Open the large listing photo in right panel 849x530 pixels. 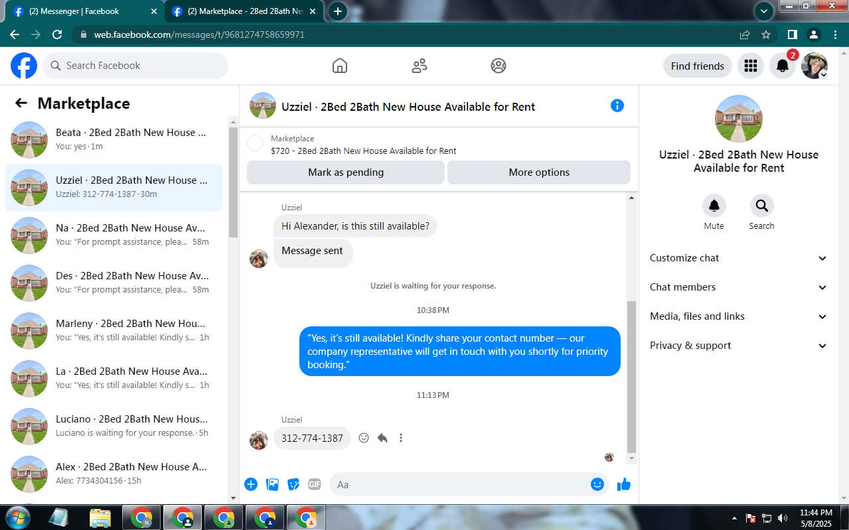(x=739, y=119)
